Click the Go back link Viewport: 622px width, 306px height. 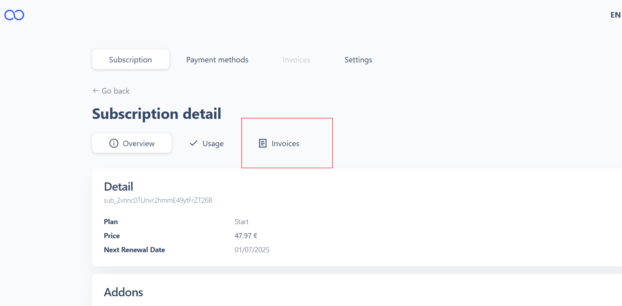coord(111,91)
